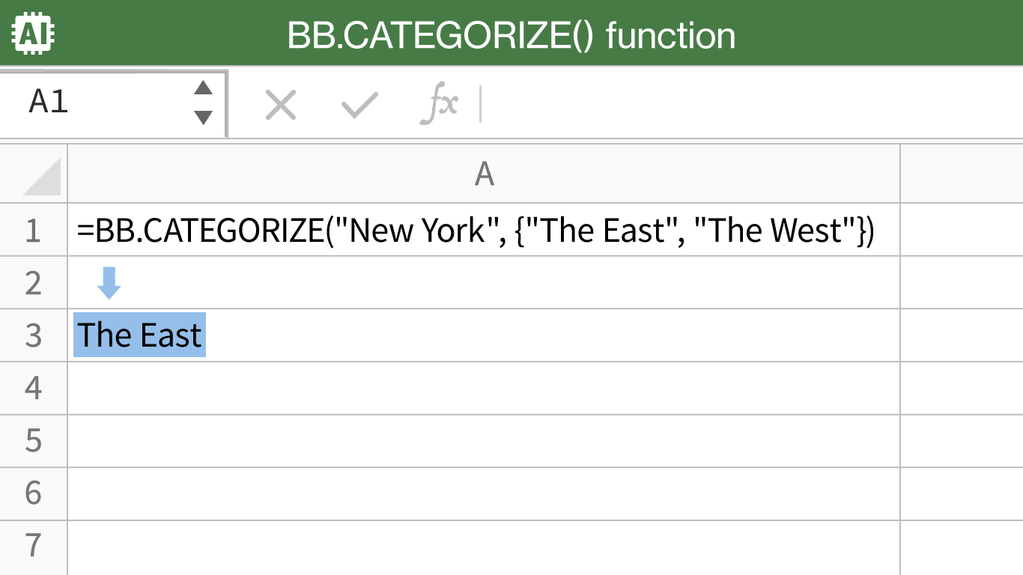1023x575 pixels.
Task: Click the blue down arrow in row 2
Action: pyautogui.click(x=109, y=283)
